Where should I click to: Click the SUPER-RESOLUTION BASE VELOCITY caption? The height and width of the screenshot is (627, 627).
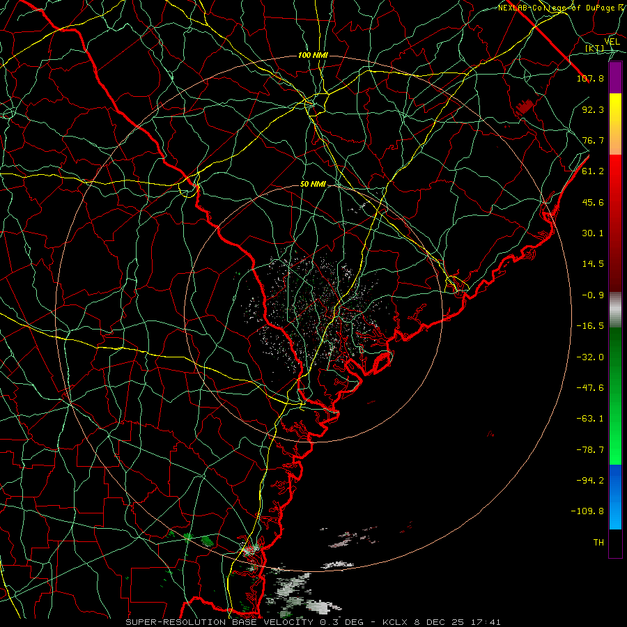221,622
